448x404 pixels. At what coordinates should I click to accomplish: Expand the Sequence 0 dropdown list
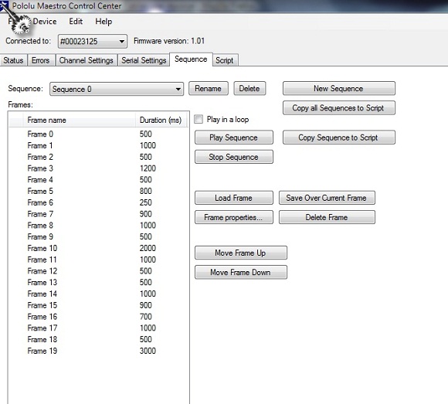tap(117, 89)
